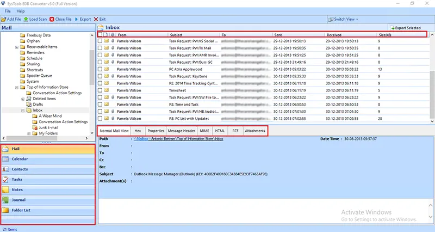The image size is (435, 232).
Task: Sort the list by Received column
Action: [351, 35]
